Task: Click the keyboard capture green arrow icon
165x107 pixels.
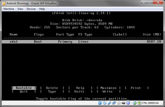Action: [x=139, y=103]
